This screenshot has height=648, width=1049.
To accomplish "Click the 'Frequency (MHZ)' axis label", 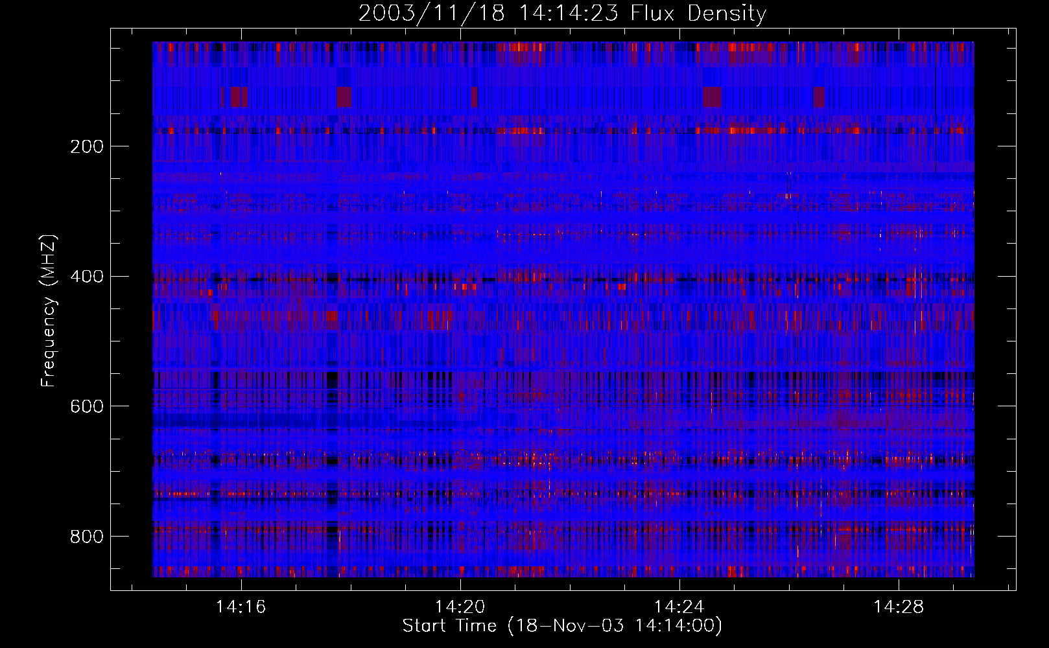I will pos(49,311).
